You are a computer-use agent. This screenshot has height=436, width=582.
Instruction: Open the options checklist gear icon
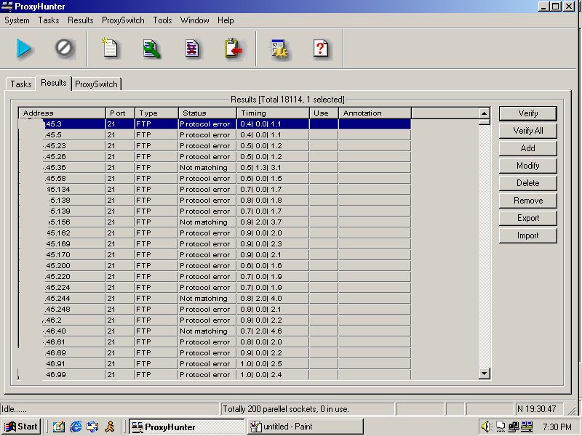pos(280,49)
